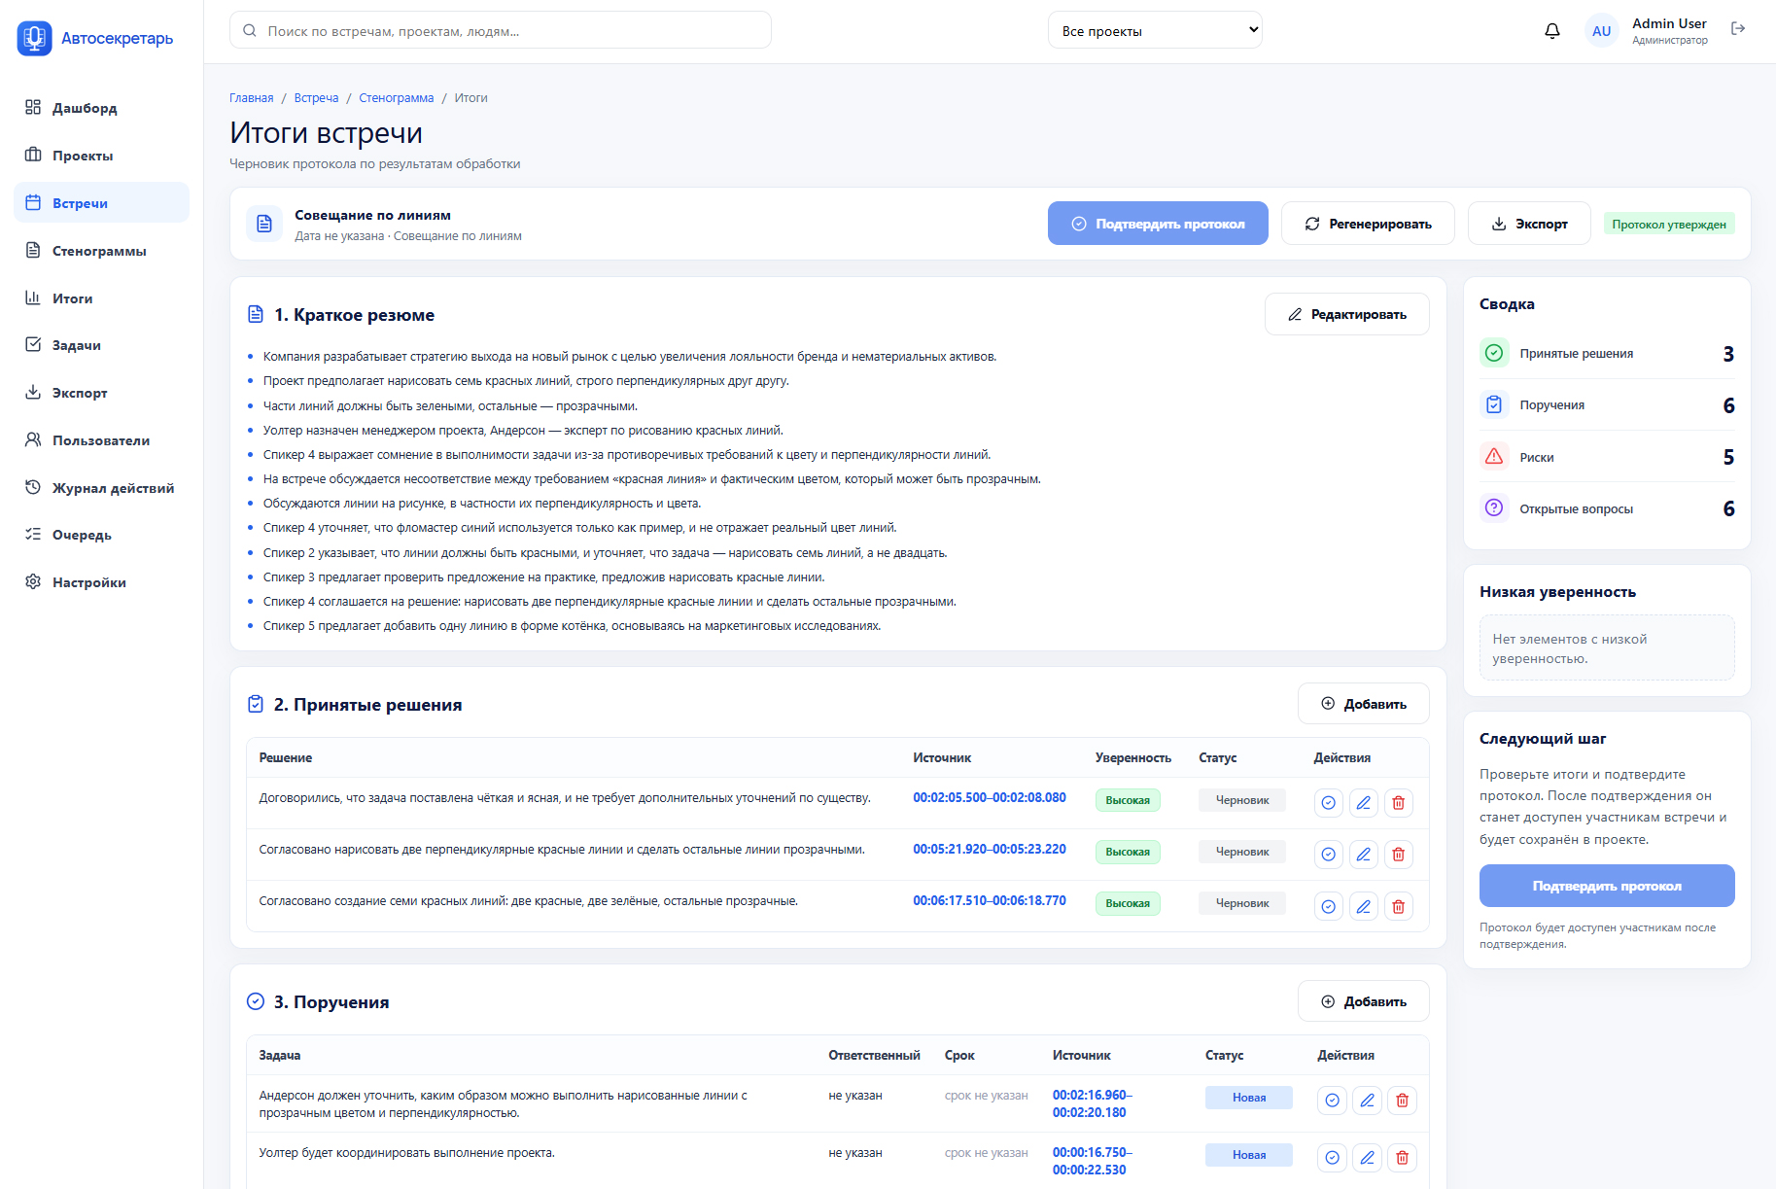Open Пользователи in the sidebar
The image size is (1776, 1189).
pyautogui.click(x=101, y=440)
